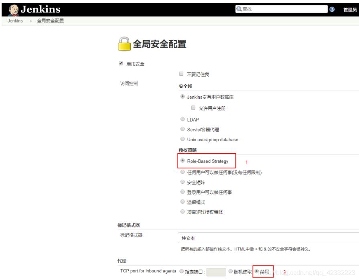Open the search help question-mark icon
Image resolution: width=359 pixels, height=280 pixels.
[x=332, y=9]
